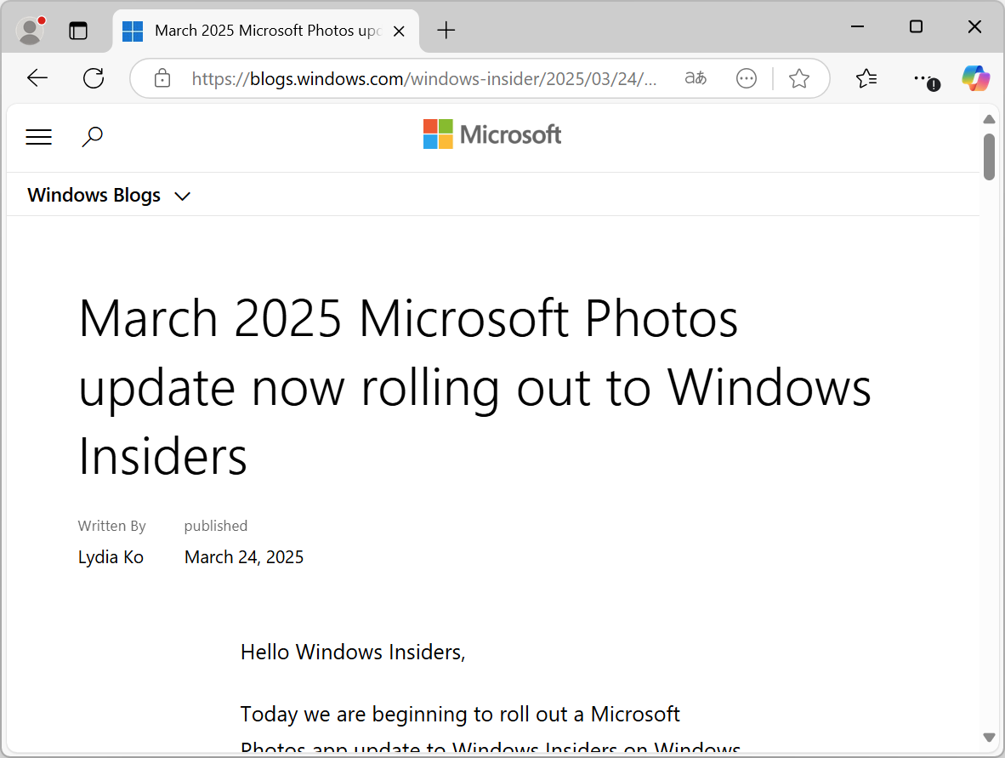Open Copilot in the toolbar
The image size is (1005, 758).
975,79
